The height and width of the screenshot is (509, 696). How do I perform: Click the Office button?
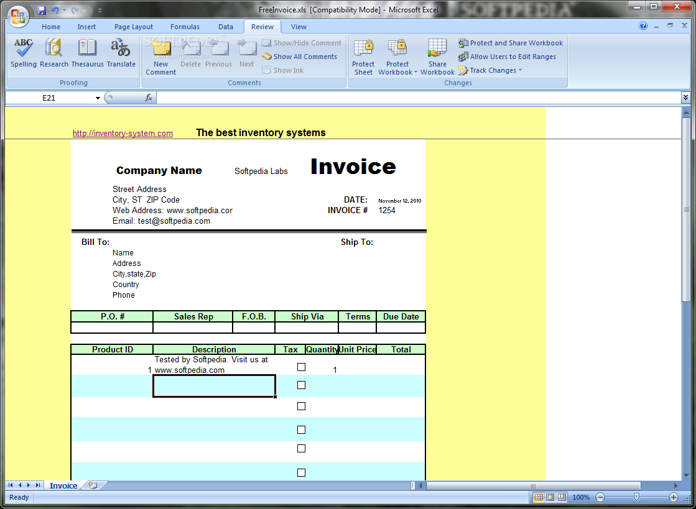18,16
